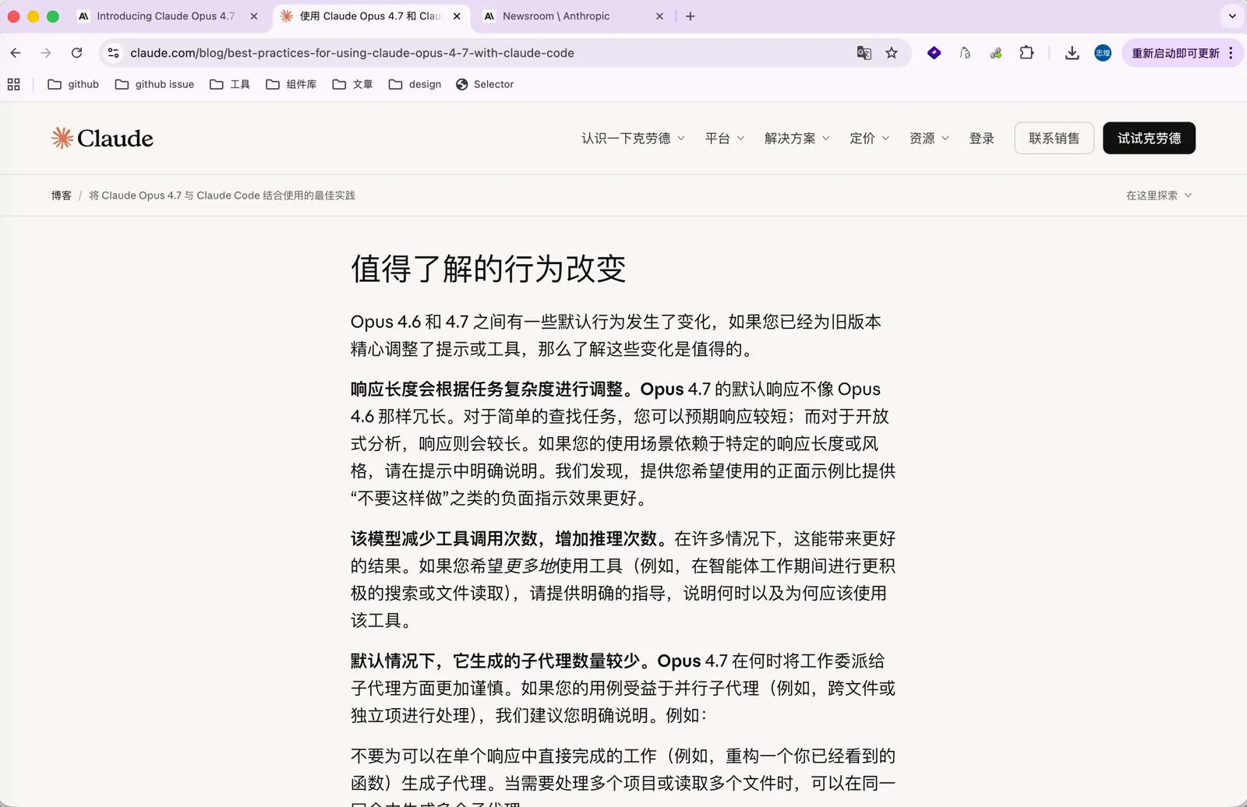The image size is (1247, 807).
Task: Click the 博客 breadcrumb link
Action: pyautogui.click(x=61, y=196)
